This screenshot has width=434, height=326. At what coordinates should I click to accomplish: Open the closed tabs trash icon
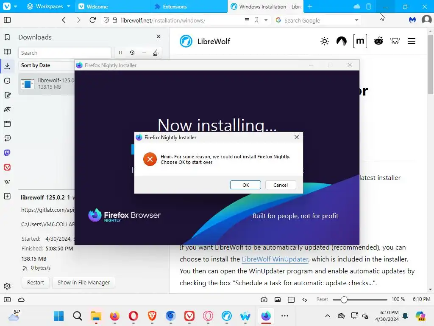[x=369, y=6]
